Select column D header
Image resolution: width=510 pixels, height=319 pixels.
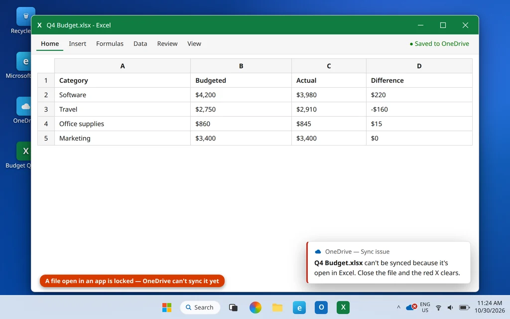point(419,66)
